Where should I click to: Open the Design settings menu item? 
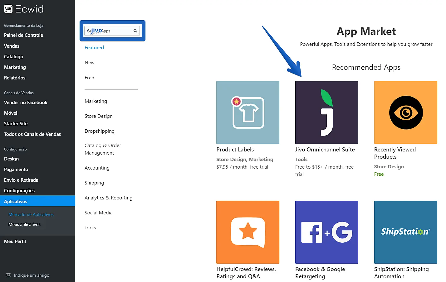[12, 159]
